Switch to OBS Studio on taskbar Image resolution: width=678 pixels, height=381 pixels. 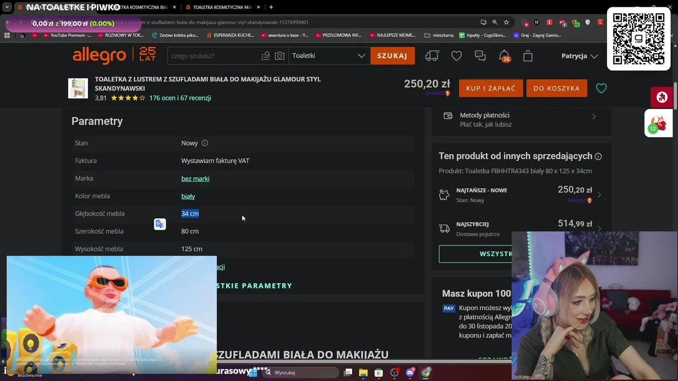click(x=395, y=373)
